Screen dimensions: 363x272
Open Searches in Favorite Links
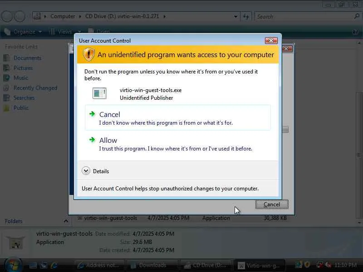pos(24,98)
